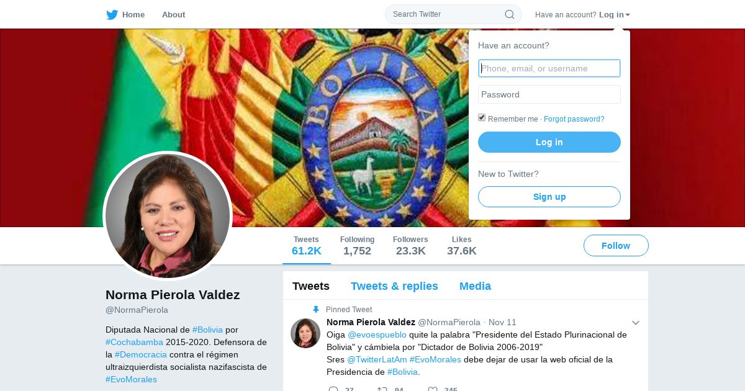
Task: Focus the Phone, email, or username field
Action: pos(549,68)
